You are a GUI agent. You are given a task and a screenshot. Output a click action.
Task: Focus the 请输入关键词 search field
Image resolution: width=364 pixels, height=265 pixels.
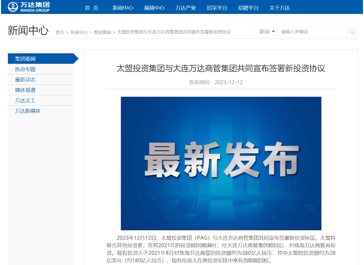coord(312,32)
